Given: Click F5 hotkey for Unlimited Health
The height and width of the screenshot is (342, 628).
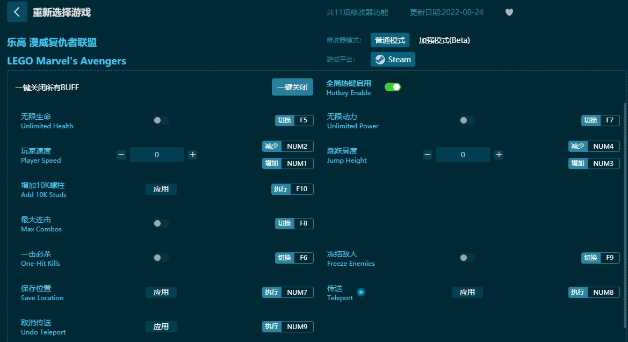Looking at the screenshot, I should [x=294, y=120].
